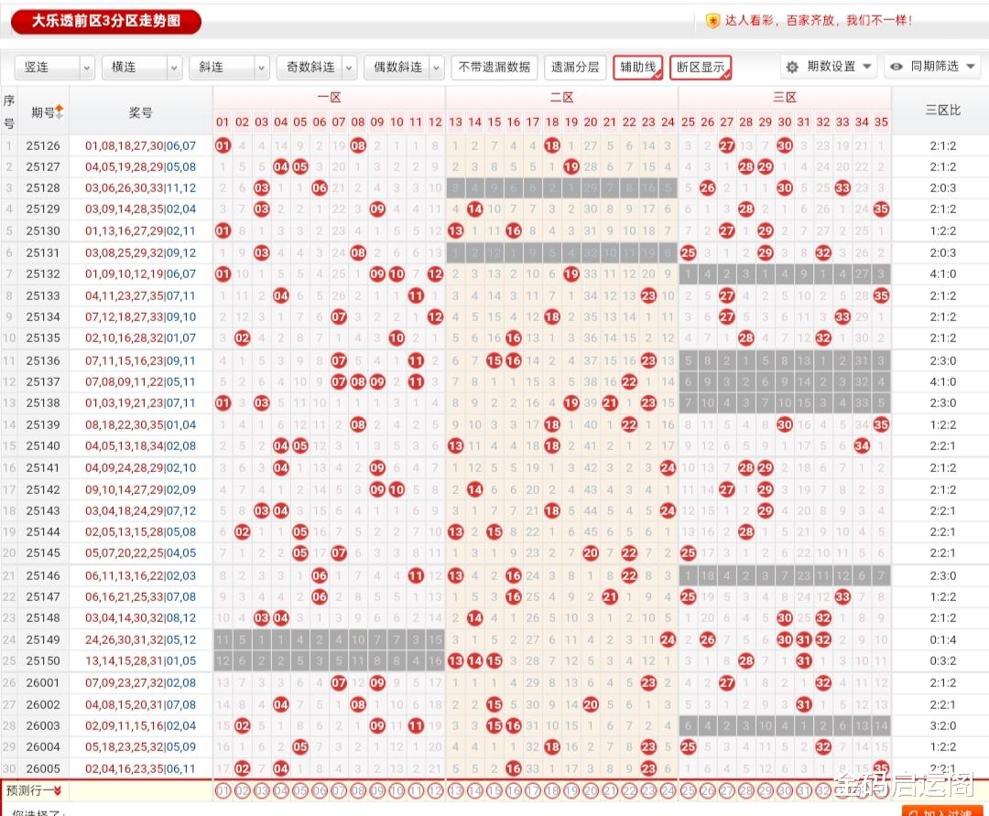Viewport: 989px width, 816px height.
Task: Open the 竖连 dropdown
Action: pos(54,68)
